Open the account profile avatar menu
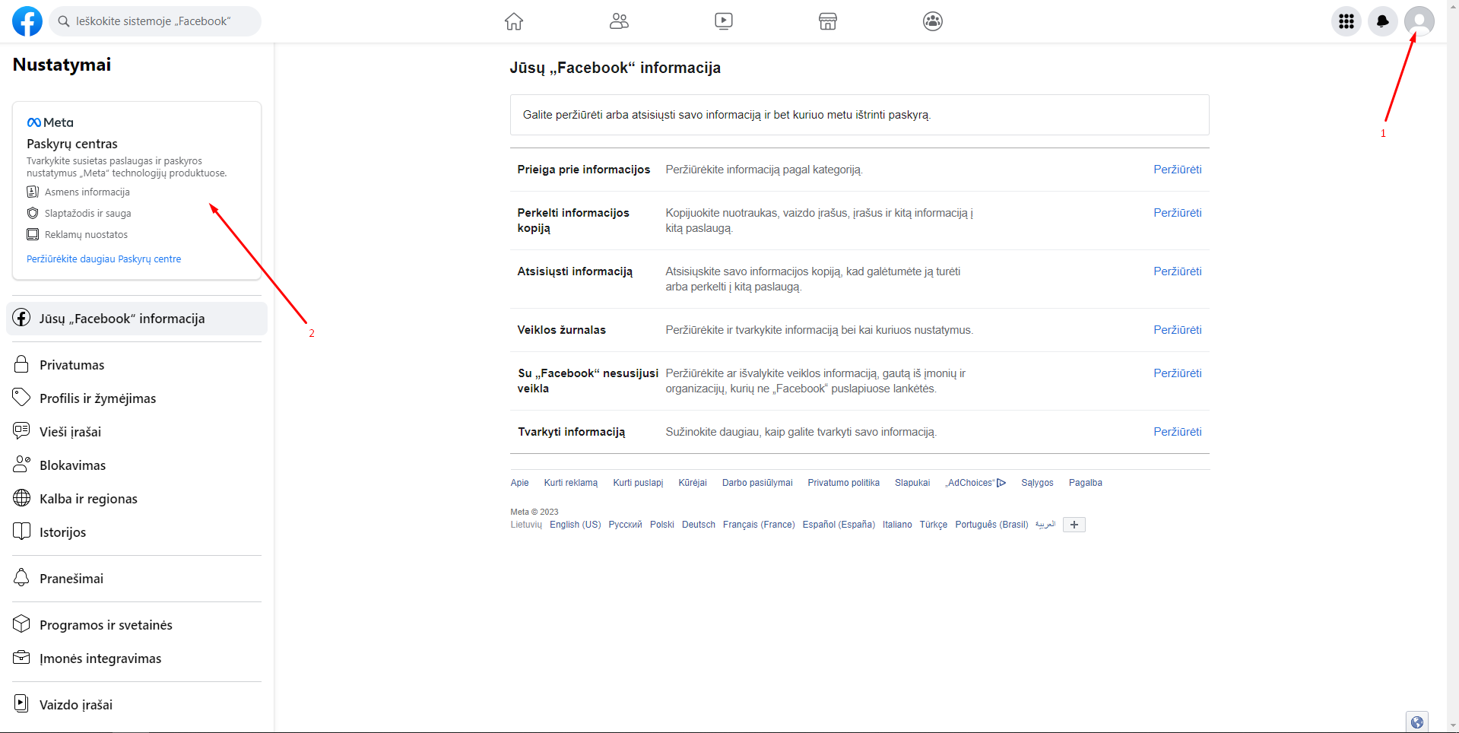This screenshot has width=1459, height=733. 1419,21
